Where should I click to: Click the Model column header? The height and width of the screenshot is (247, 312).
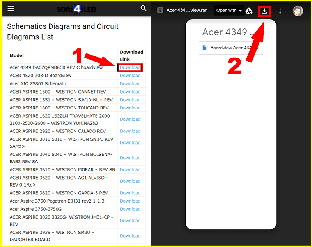coord(16,56)
